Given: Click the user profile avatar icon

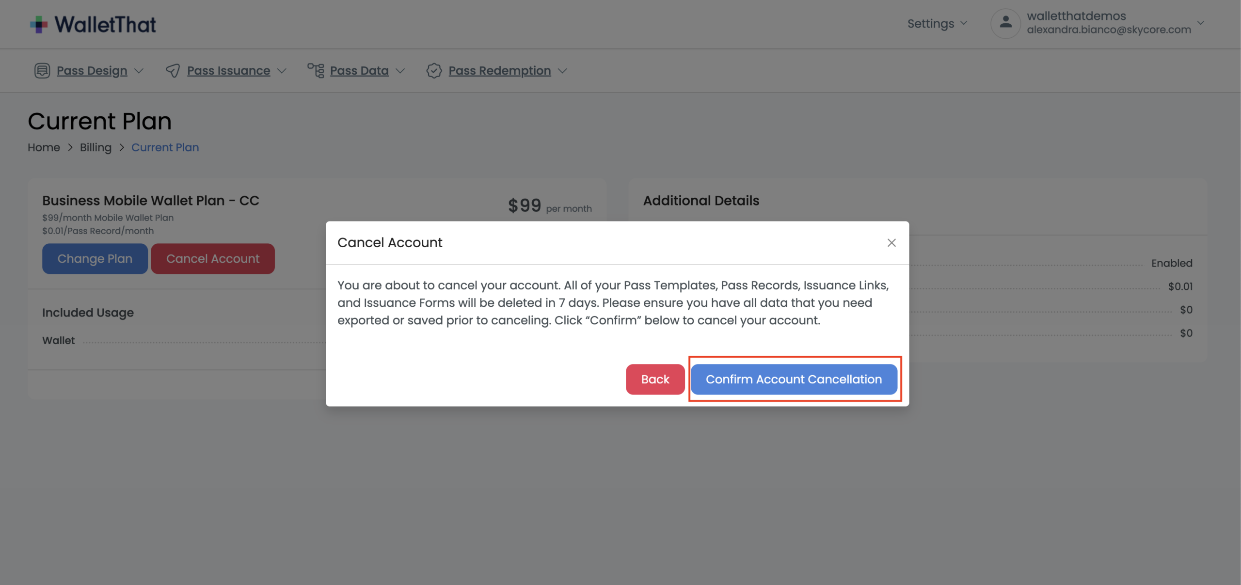Looking at the screenshot, I should (x=1006, y=23).
